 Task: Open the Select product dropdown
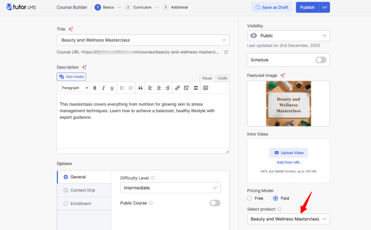288,219
